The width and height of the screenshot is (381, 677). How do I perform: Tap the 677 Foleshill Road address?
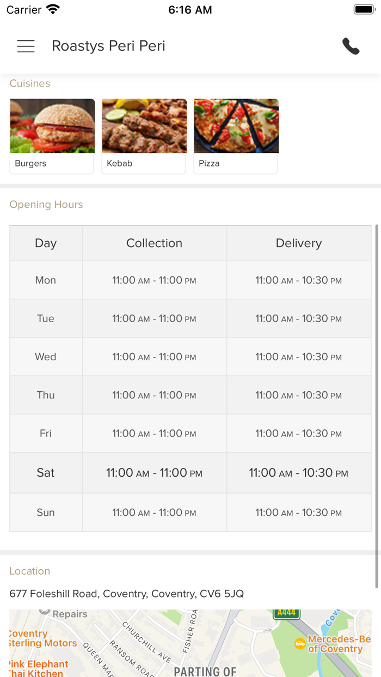(x=126, y=594)
